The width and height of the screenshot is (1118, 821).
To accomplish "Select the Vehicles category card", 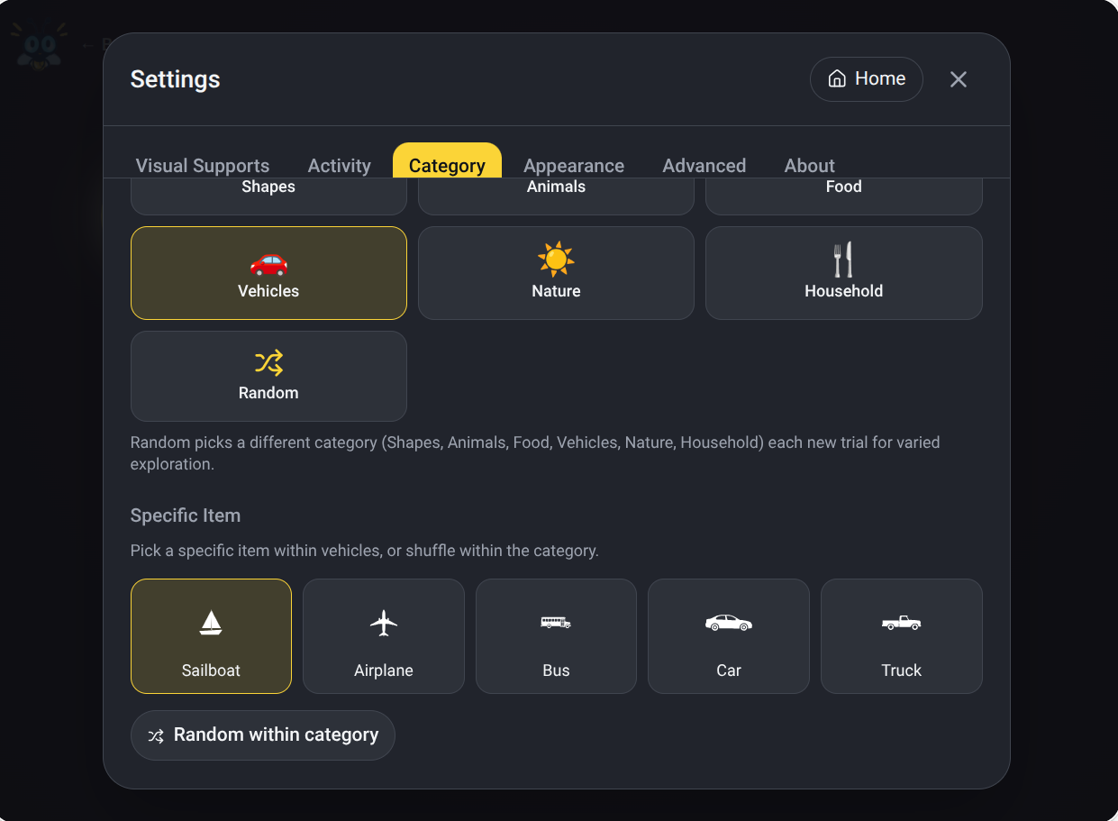I will pyautogui.click(x=268, y=273).
